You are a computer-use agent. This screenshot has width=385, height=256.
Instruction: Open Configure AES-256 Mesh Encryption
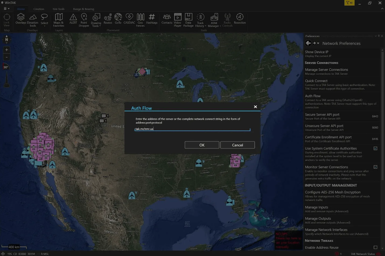click(x=342, y=196)
